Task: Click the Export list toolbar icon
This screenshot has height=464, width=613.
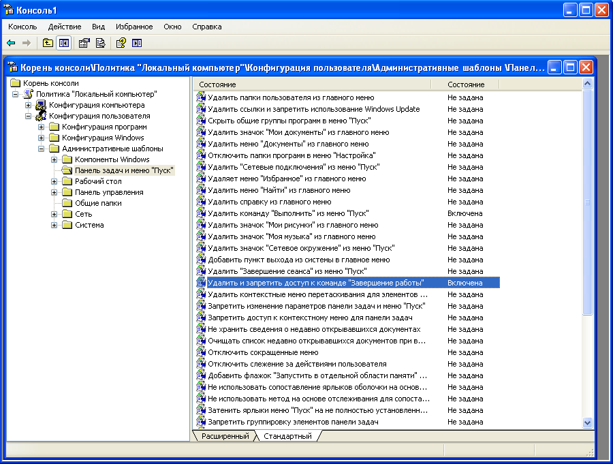Action: click(x=101, y=43)
